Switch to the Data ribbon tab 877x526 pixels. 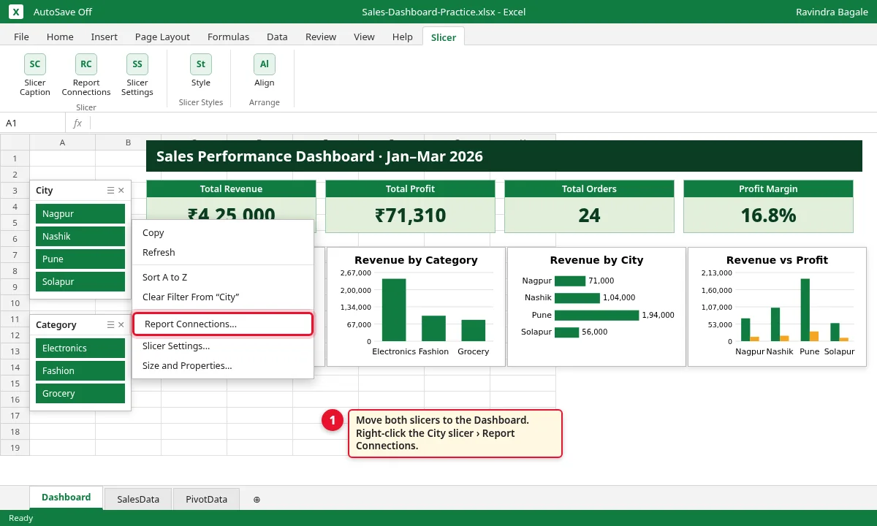277,37
